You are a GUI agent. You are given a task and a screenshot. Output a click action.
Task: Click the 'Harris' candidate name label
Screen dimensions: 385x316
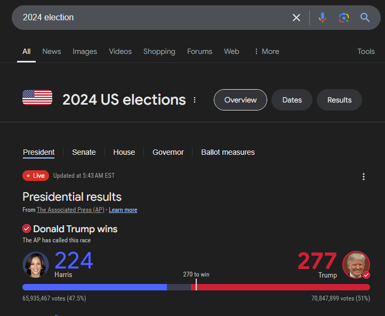(x=63, y=274)
